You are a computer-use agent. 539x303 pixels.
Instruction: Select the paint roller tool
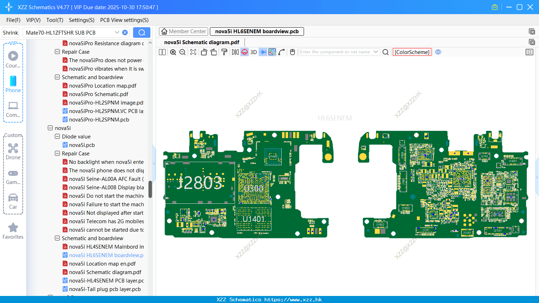(224, 52)
